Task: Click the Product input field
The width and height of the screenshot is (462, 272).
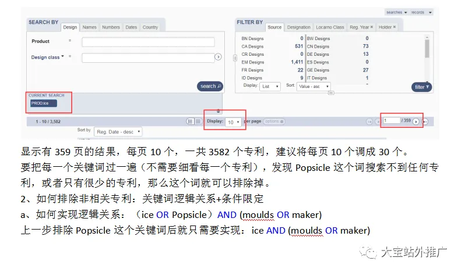Action: (x=148, y=42)
